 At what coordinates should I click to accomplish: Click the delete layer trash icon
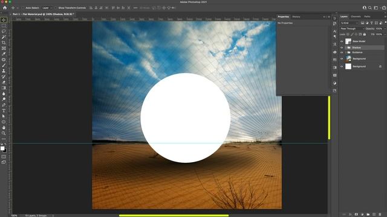click(x=380, y=215)
